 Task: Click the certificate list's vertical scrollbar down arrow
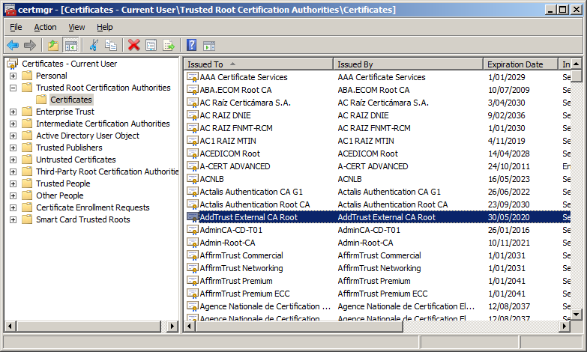point(578,315)
